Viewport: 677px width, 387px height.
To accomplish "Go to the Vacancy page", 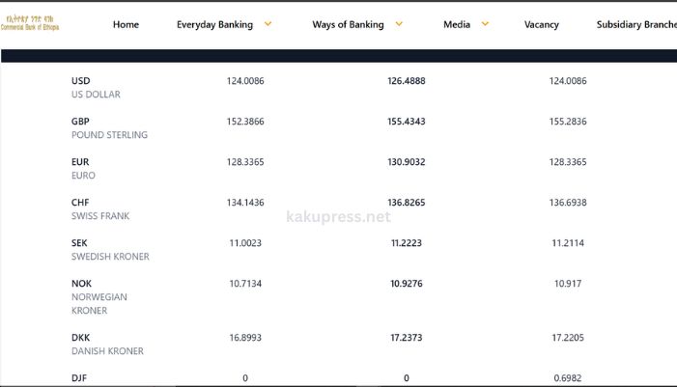I will (541, 24).
